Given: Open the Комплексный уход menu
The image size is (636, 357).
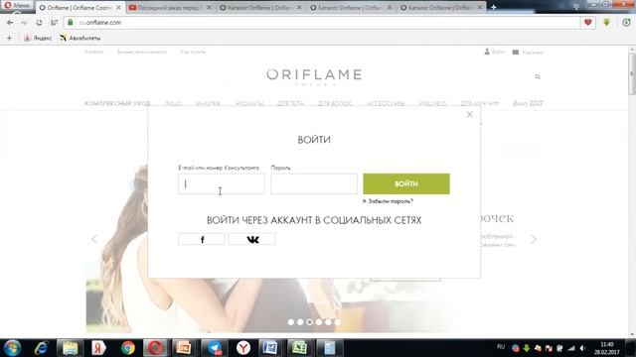Looking at the screenshot, I should (x=117, y=103).
